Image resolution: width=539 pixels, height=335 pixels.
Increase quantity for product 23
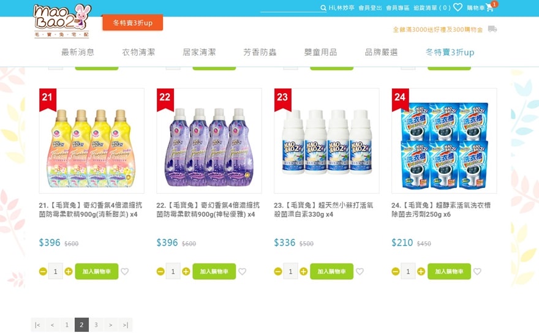(304, 271)
